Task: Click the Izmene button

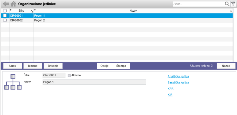Action: tap(33, 66)
